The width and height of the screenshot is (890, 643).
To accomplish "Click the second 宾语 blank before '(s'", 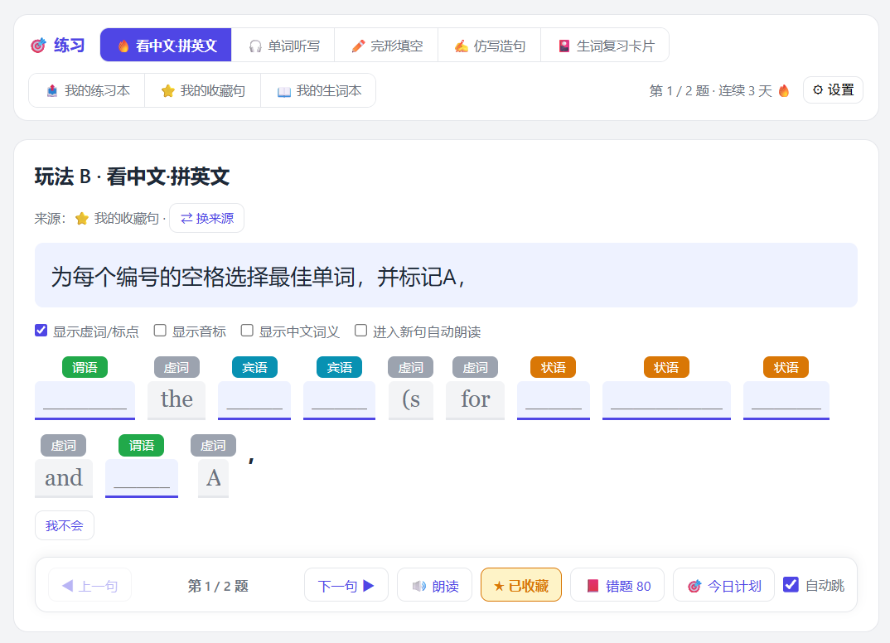I will tap(340, 400).
